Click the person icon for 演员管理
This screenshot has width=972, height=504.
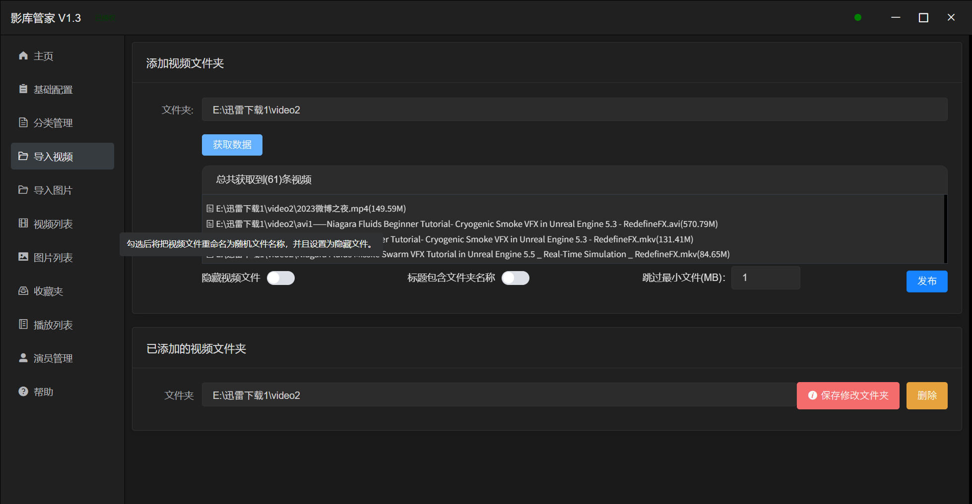[23, 358]
